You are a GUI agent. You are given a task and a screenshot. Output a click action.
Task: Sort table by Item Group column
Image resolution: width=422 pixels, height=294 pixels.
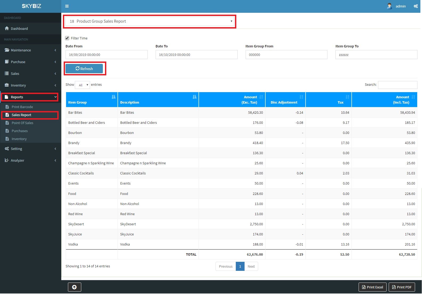(x=113, y=97)
